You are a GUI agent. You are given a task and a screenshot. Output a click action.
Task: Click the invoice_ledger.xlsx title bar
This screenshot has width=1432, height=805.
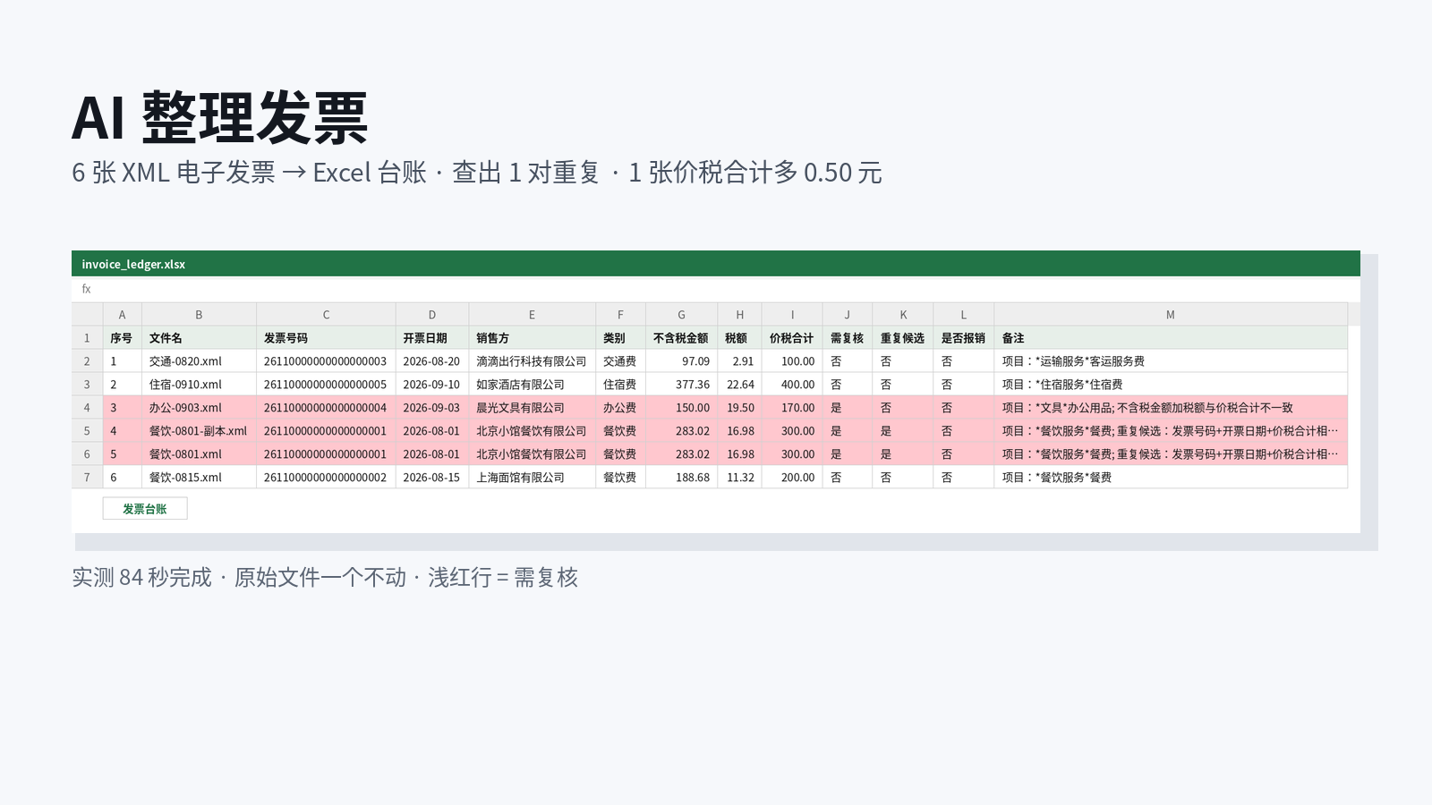[x=716, y=264]
